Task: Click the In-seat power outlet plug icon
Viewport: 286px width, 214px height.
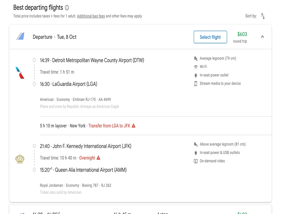Action: click(196, 75)
